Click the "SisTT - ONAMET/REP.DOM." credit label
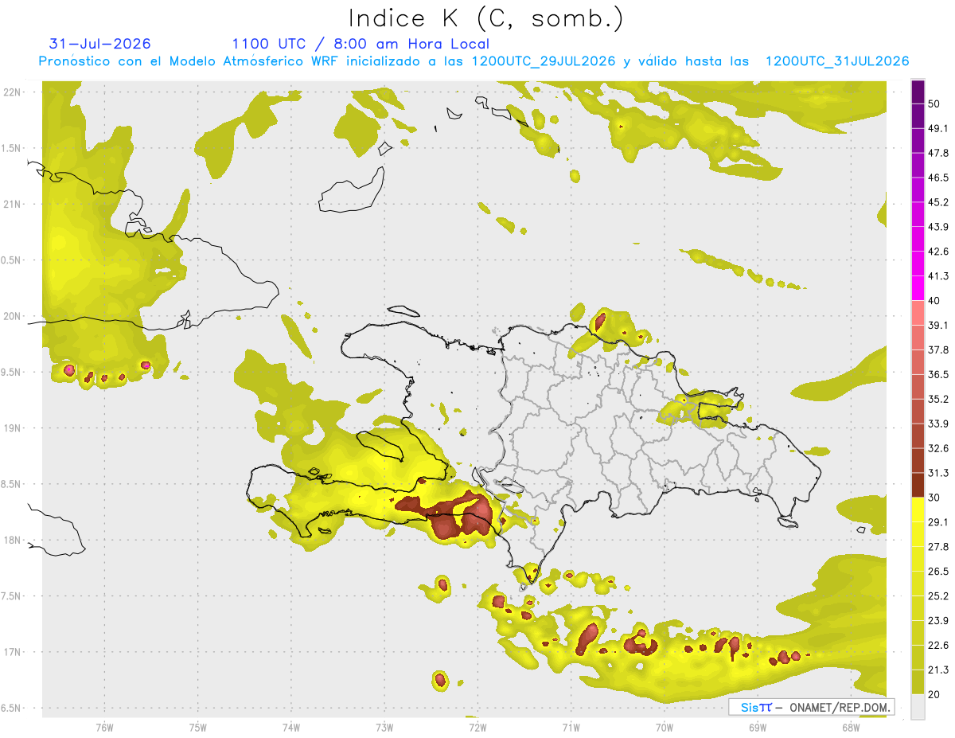 click(x=812, y=707)
